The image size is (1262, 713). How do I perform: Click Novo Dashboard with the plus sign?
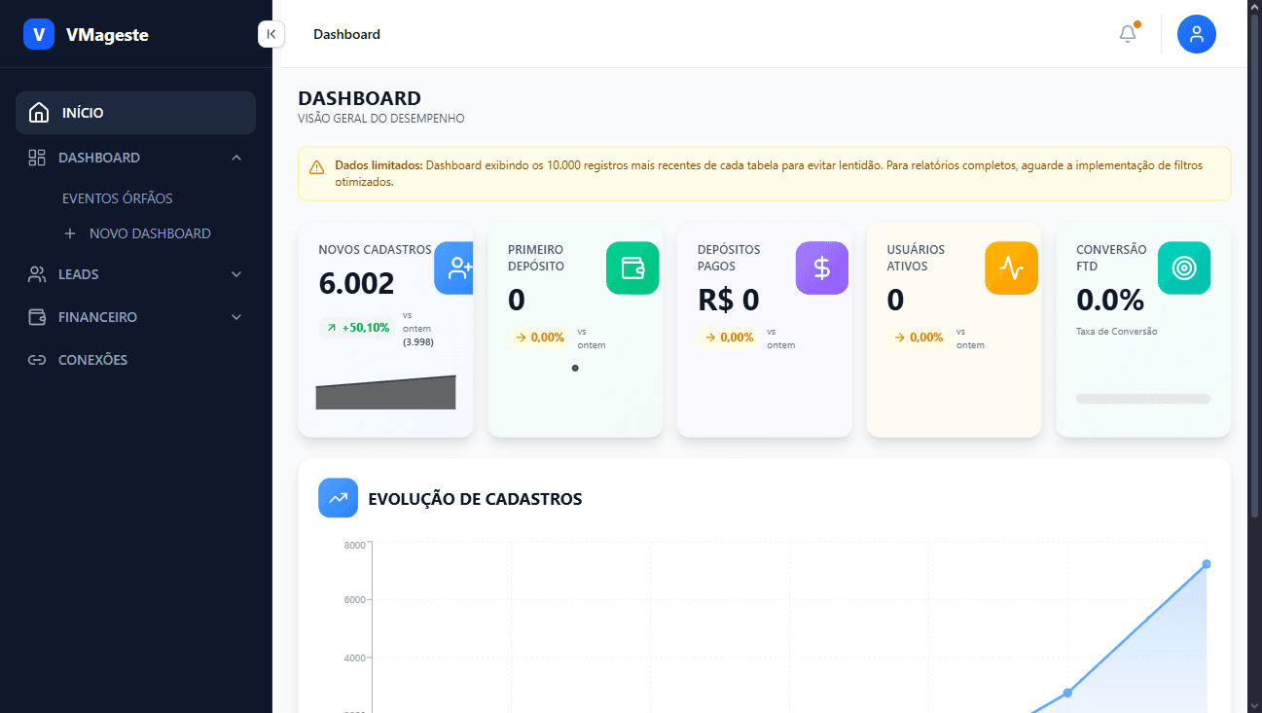pyautogui.click(x=139, y=232)
